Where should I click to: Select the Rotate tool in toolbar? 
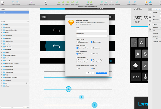(72, 2)
